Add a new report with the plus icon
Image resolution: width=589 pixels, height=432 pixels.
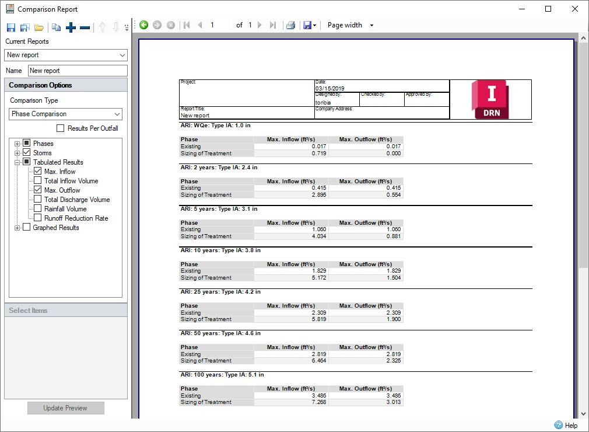coord(71,27)
